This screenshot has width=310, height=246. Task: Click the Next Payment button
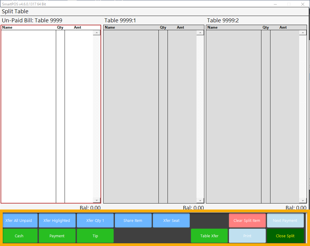point(285,220)
